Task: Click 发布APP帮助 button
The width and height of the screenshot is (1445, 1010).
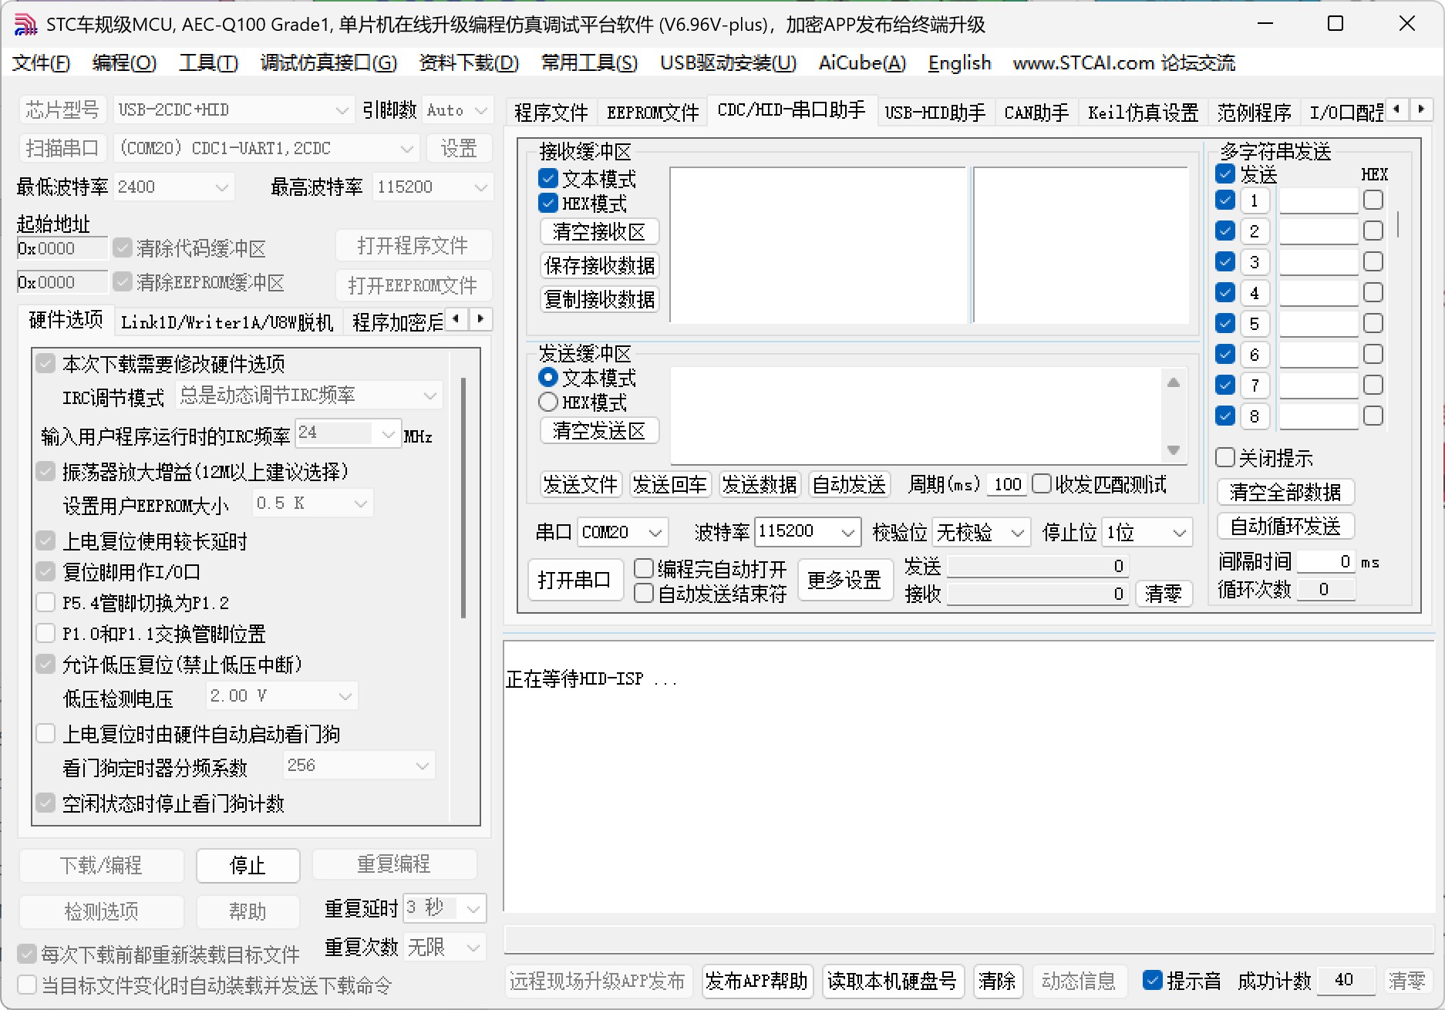Action: coord(756,981)
